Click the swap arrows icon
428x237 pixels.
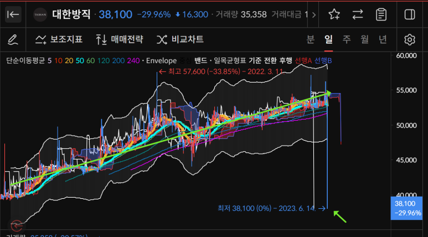tap(358, 14)
